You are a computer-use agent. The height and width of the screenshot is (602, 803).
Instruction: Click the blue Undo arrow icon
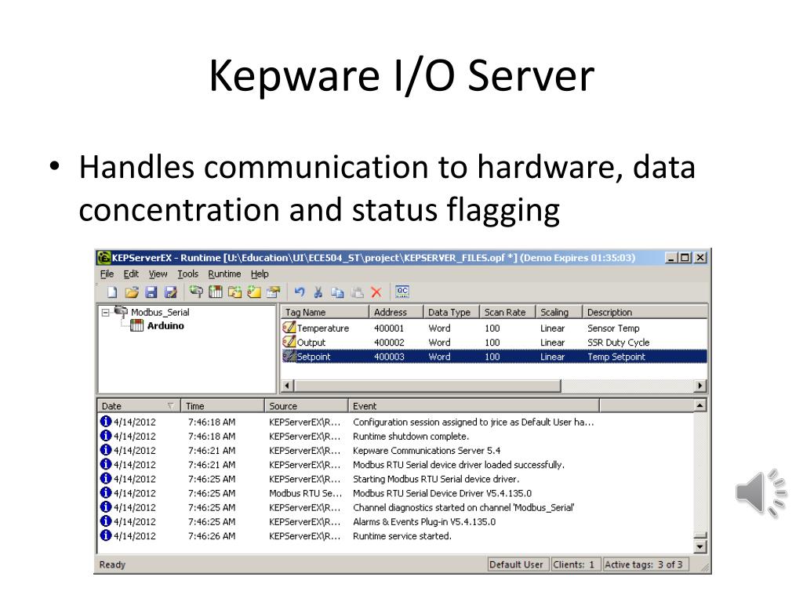point(300,292)
